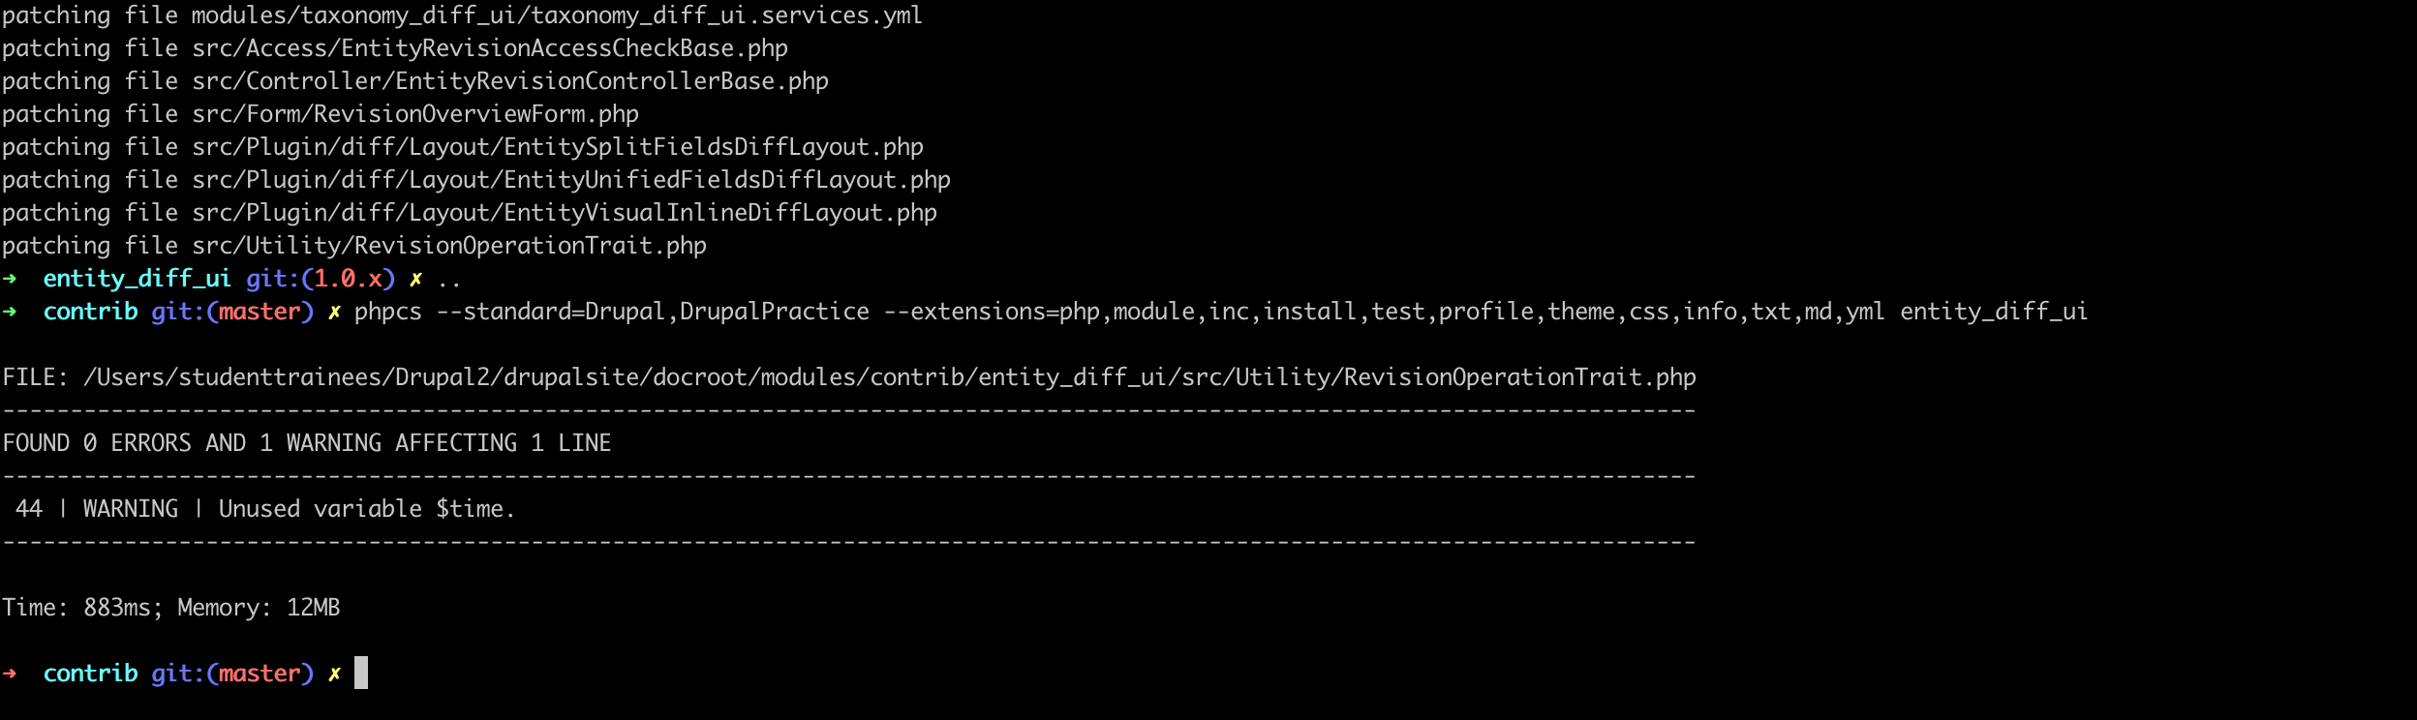Click the yellow dirty marker after git:(1.0.x)
The image size is (2417, 720).
(x=416, y=280)
